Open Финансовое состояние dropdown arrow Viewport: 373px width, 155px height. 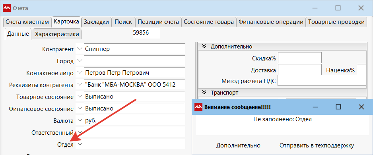pyautogui.click(x=80, y=108)
